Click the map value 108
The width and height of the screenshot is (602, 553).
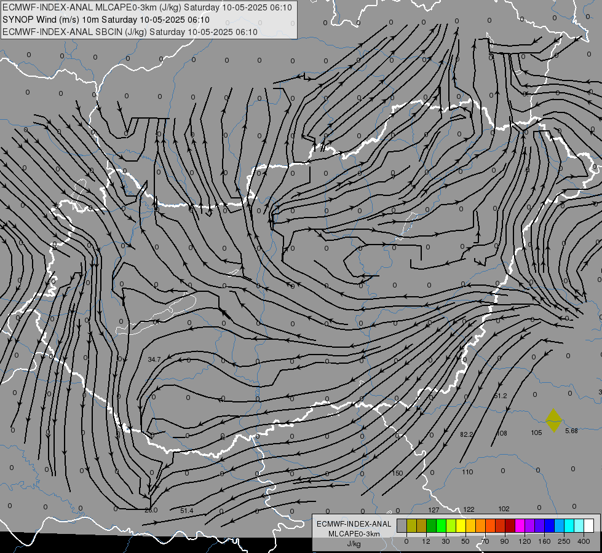(502, 433)
